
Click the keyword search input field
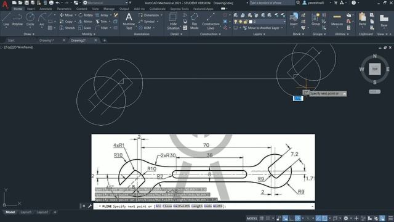pos(272,2)
